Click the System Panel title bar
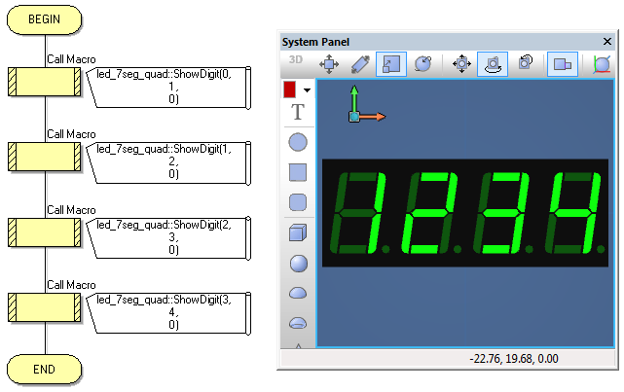624x392 pixels. [x=448, y=42]
